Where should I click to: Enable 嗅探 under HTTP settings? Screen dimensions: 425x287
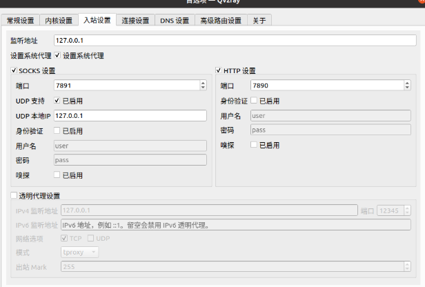[x=254, y=145]
